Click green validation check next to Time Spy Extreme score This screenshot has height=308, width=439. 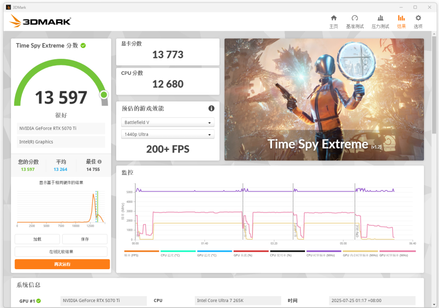[x=83, y=45]
